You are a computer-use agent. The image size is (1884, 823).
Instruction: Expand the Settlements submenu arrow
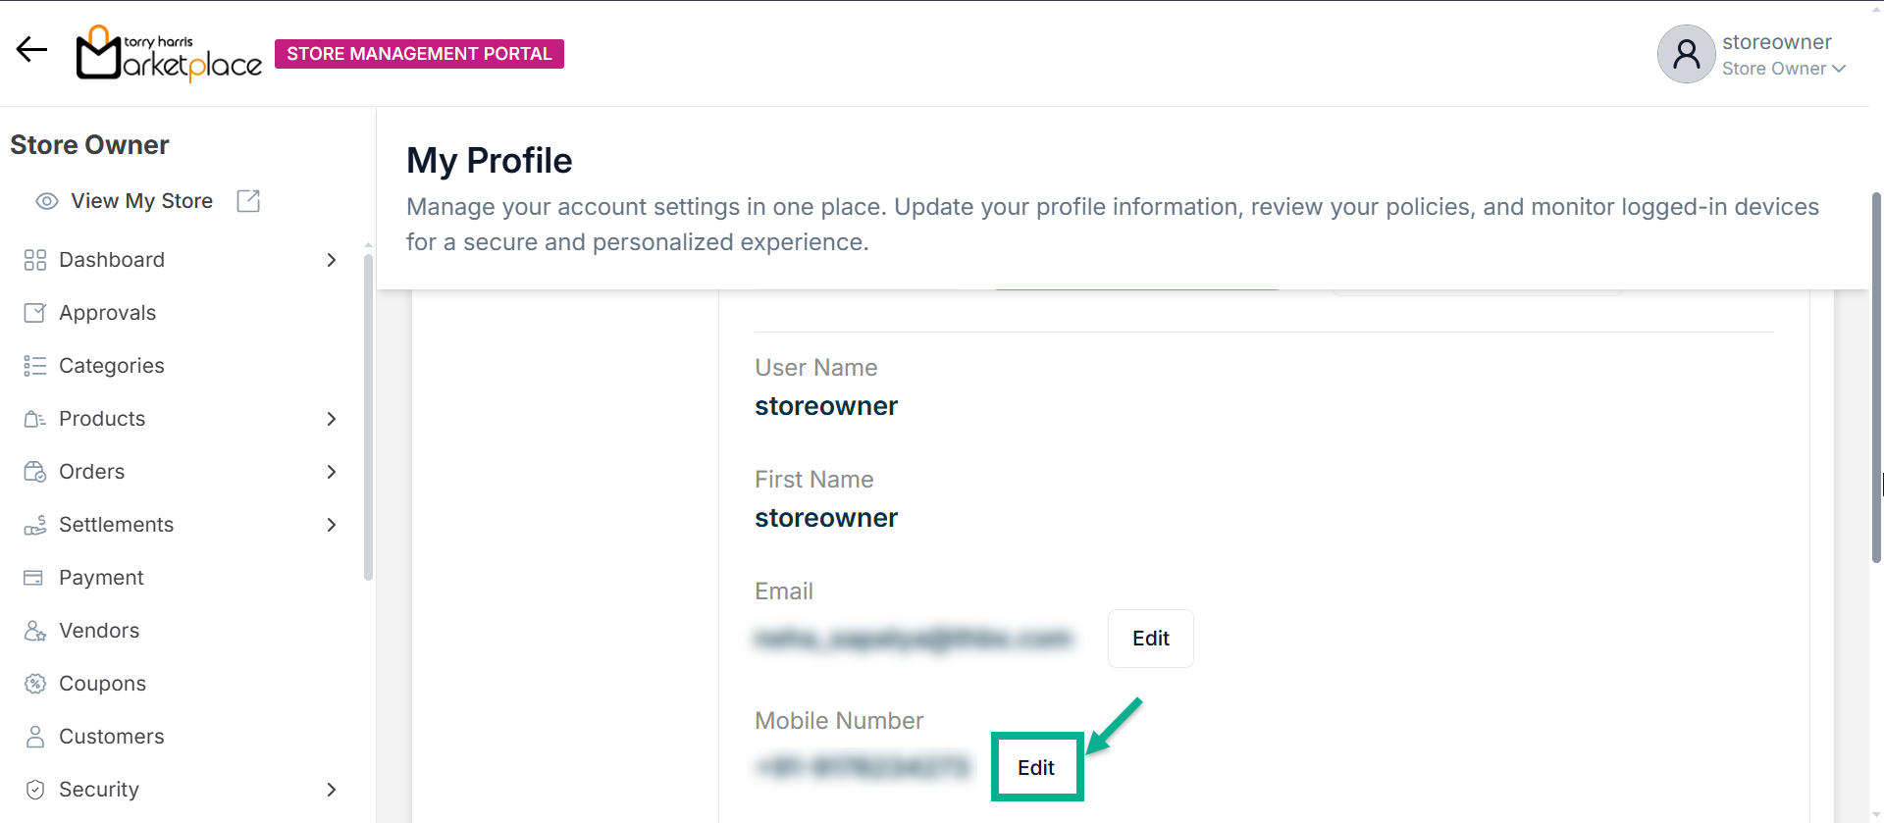point(332,525)
